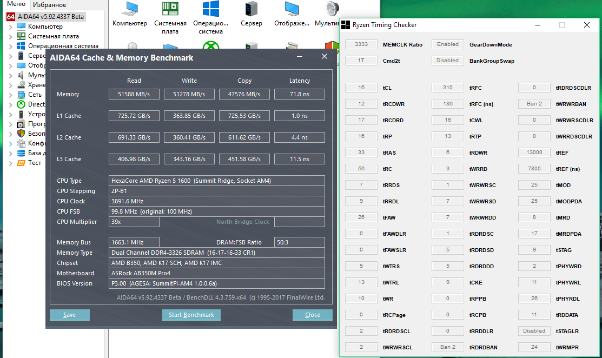The width and height of the screenshot is (602, 358).
Task: Click the CPU Type field HexaCore AMD Ryzen 5 1600
Action: tap(216, 181)
